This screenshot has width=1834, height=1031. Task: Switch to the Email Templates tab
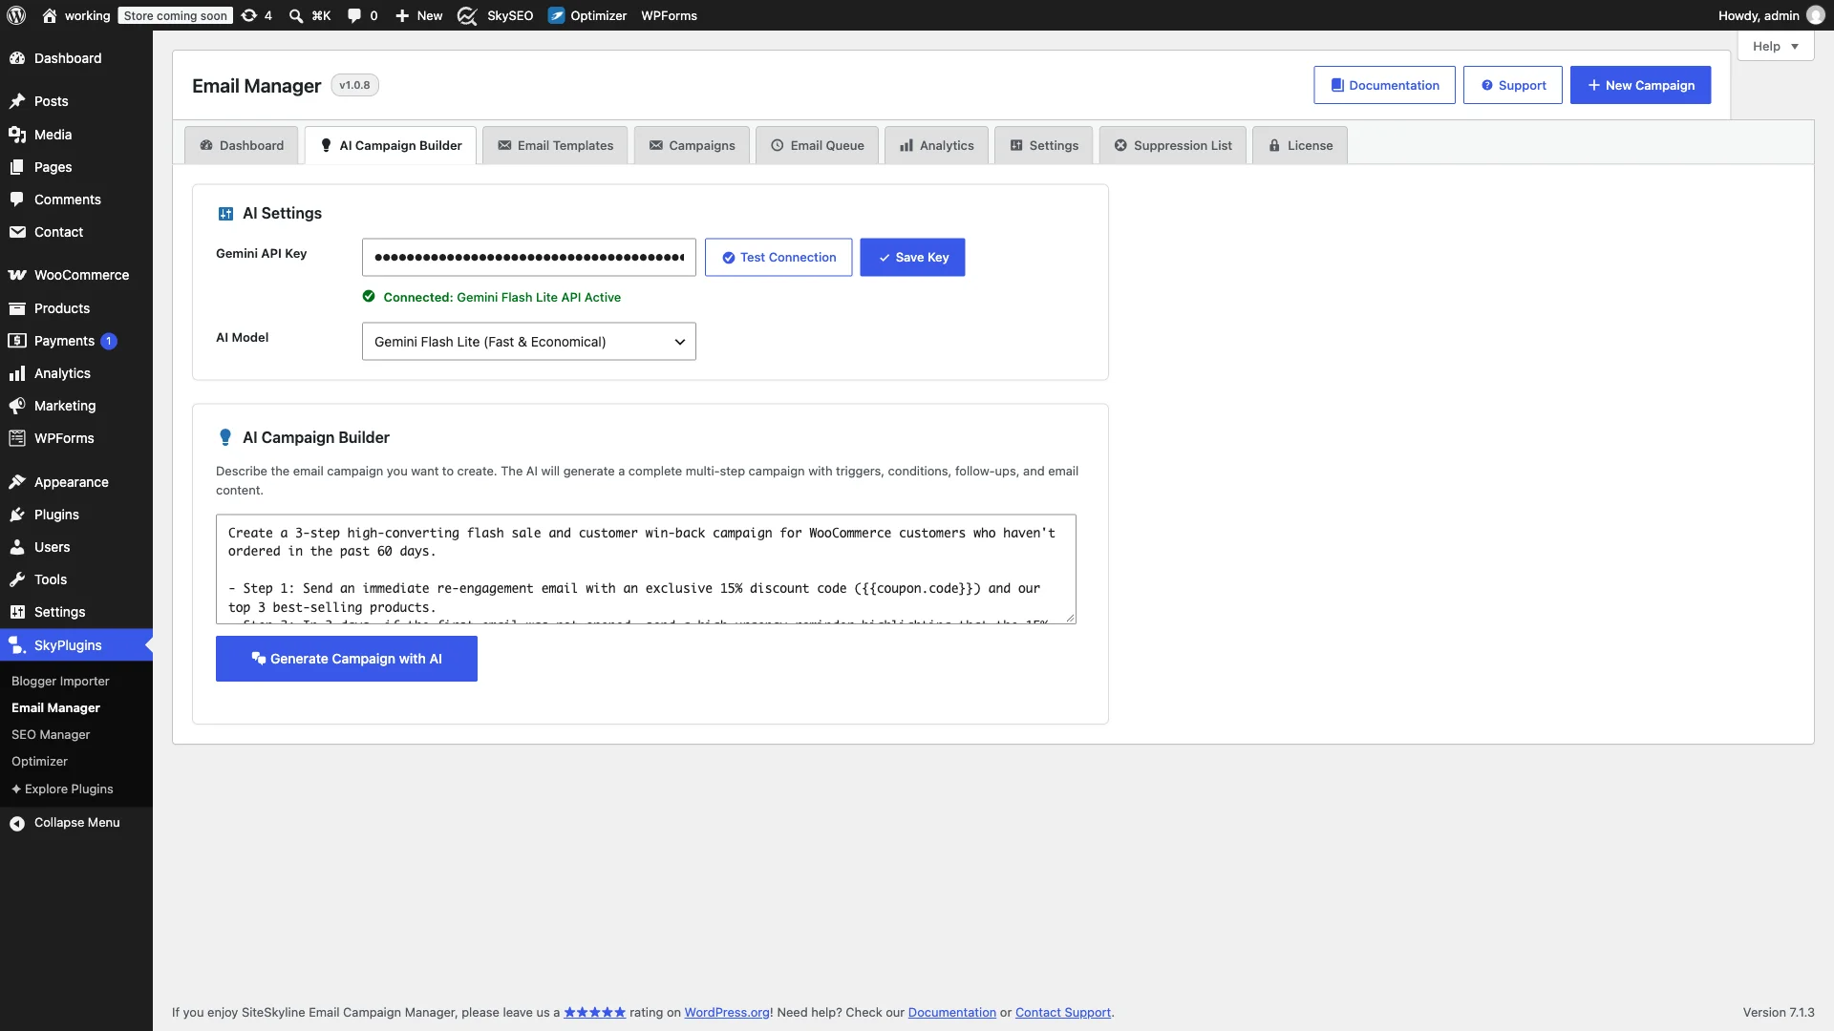555,145
